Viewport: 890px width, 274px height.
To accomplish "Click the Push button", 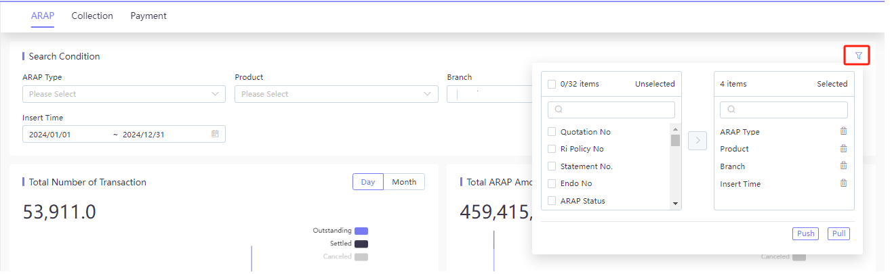I will coord(805,233).
